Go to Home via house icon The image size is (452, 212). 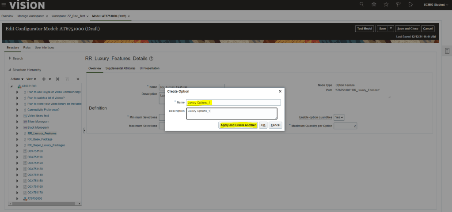(374, 5)
